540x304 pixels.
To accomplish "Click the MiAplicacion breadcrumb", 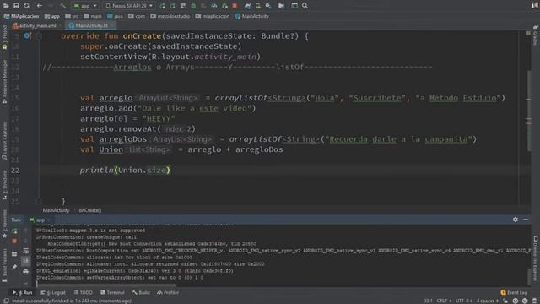I will (x=21, y=16).
